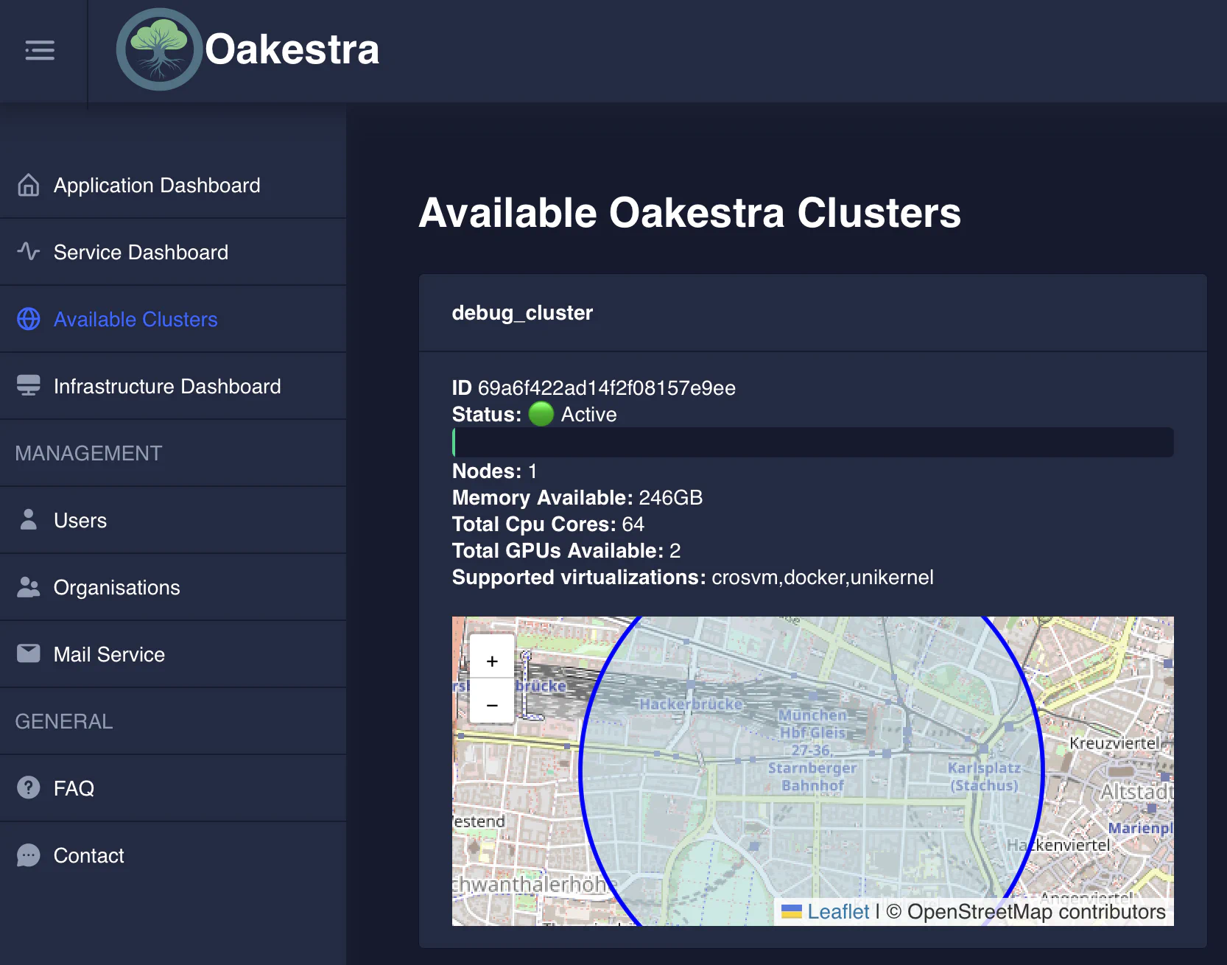Zoom in on the cluster map

tap(492, 661)
